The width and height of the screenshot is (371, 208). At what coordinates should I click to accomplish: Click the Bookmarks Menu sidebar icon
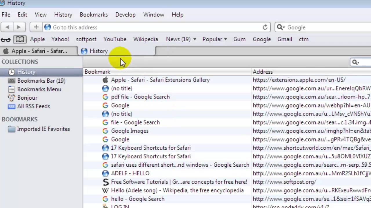tap(11, 89)
